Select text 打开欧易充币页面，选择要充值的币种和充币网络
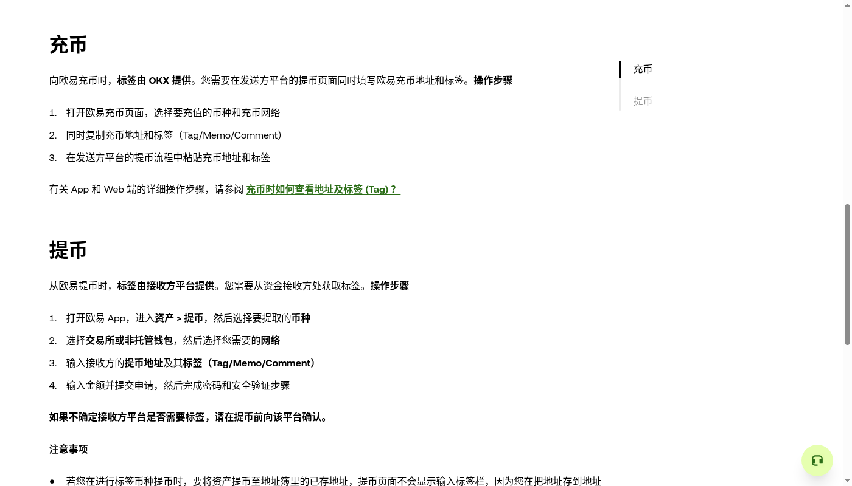 click(173, 113)
